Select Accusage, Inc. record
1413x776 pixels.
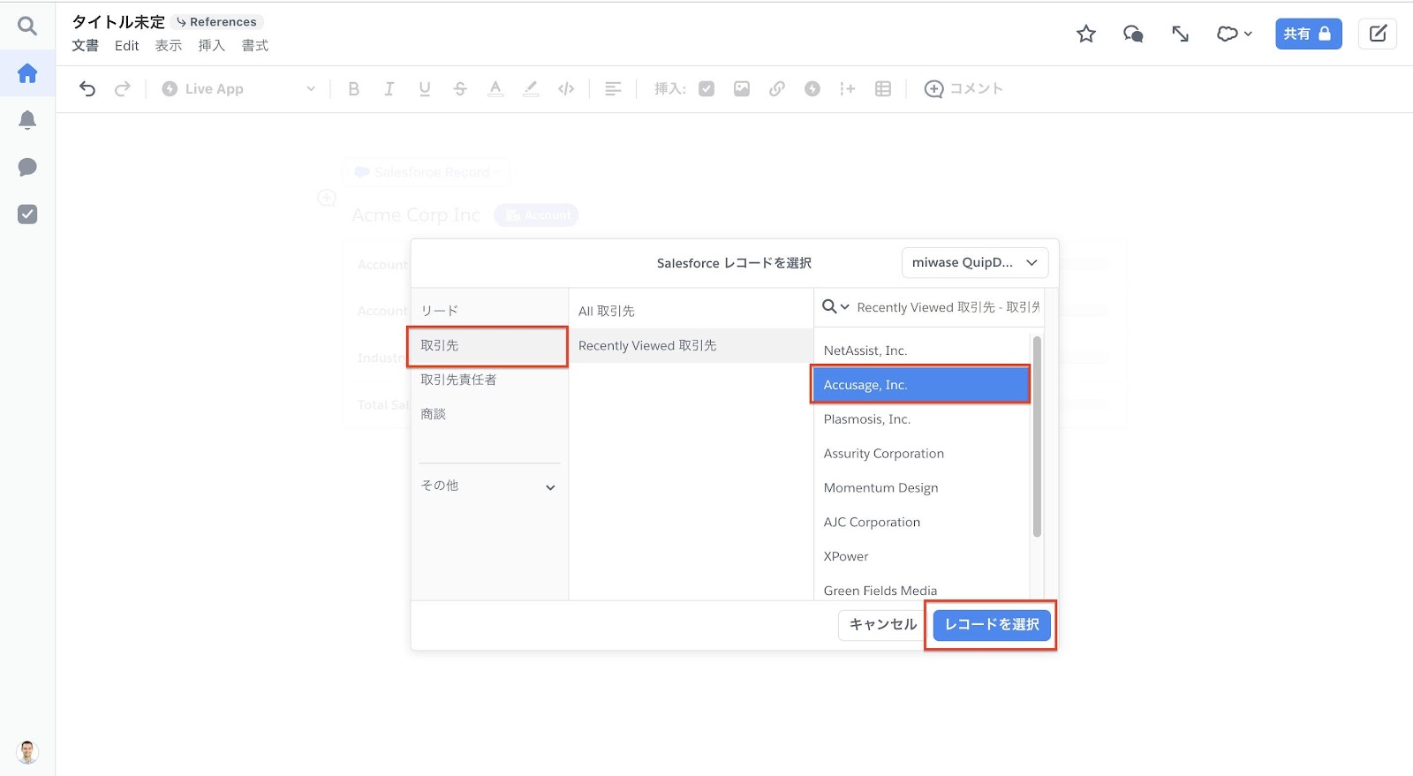pos(921,385)
